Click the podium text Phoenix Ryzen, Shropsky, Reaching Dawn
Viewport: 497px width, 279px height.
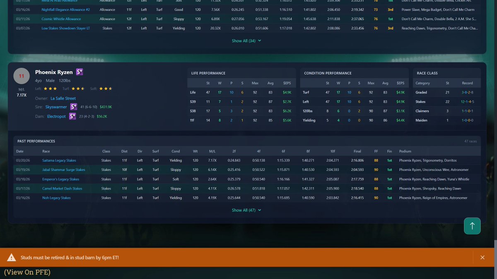(x=430, y=188)
